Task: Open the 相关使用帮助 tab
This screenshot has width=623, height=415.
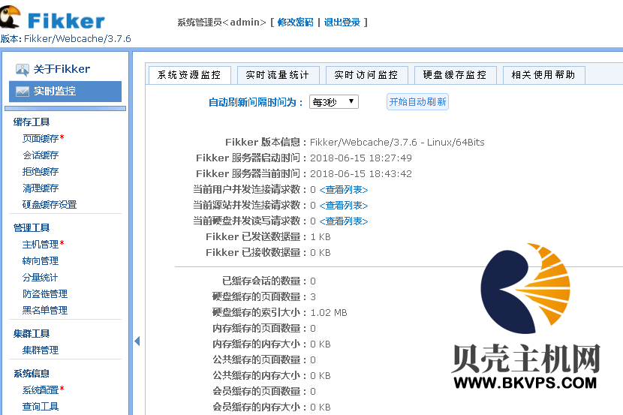Action: pos(543,75)
